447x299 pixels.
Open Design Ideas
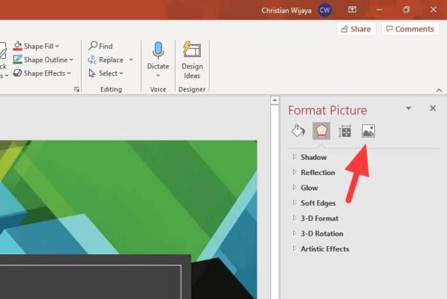click(192, 60)
